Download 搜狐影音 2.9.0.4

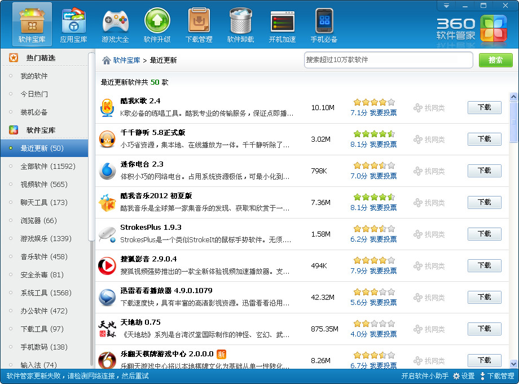pos(484,265)
